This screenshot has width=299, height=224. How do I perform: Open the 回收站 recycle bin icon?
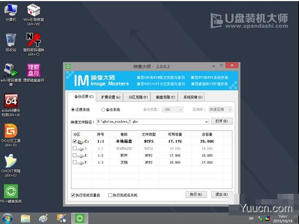pyautogui.click(x=11, y=42)
